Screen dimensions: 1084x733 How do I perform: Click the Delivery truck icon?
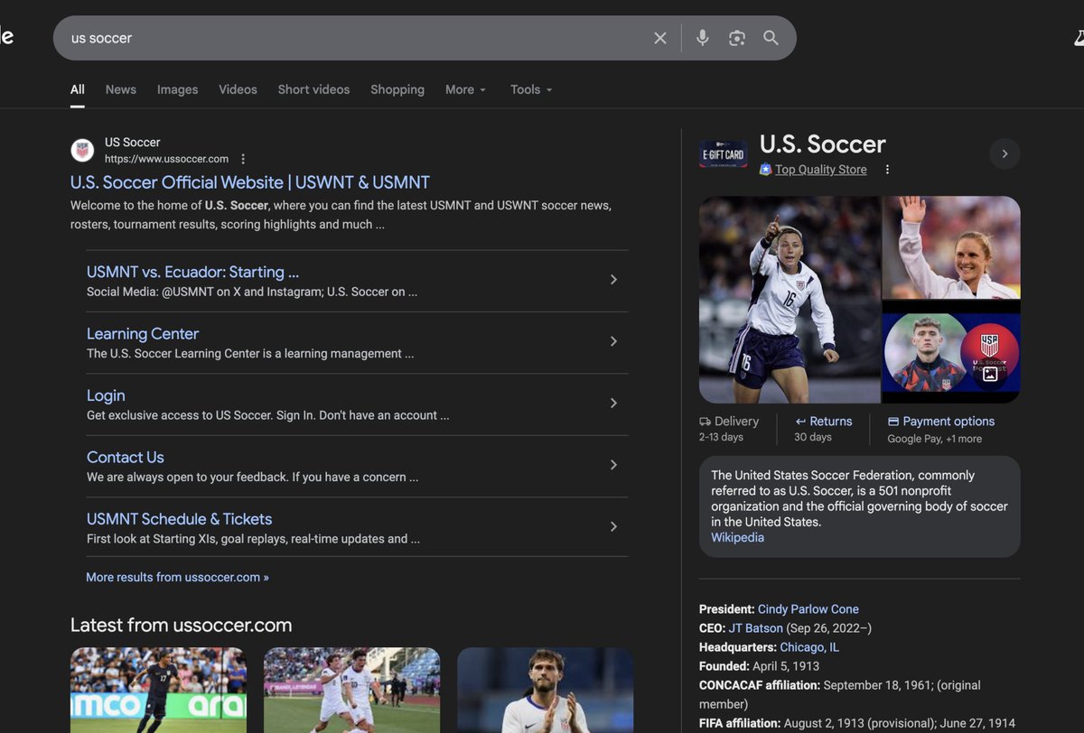point(705,422)
